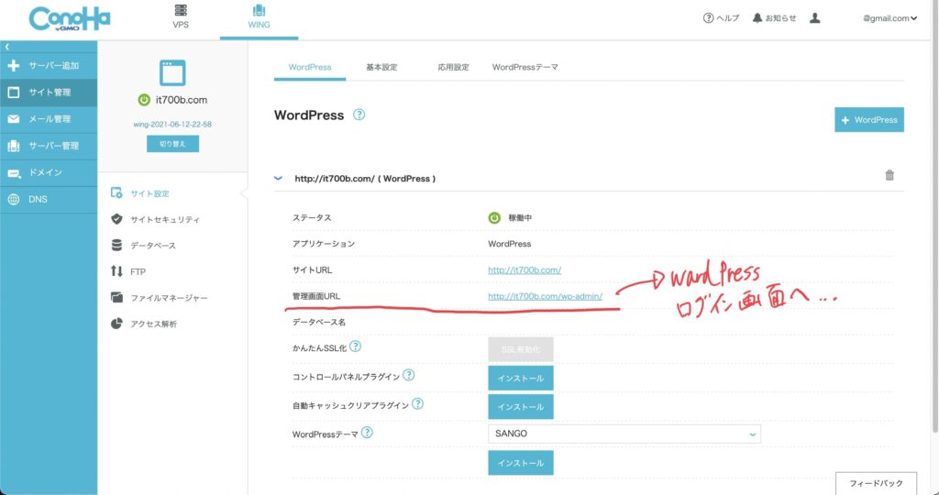This screenshot has width=939, height=495.
Task: Switch to the 応用設定 tab
Action: point(453,67)
